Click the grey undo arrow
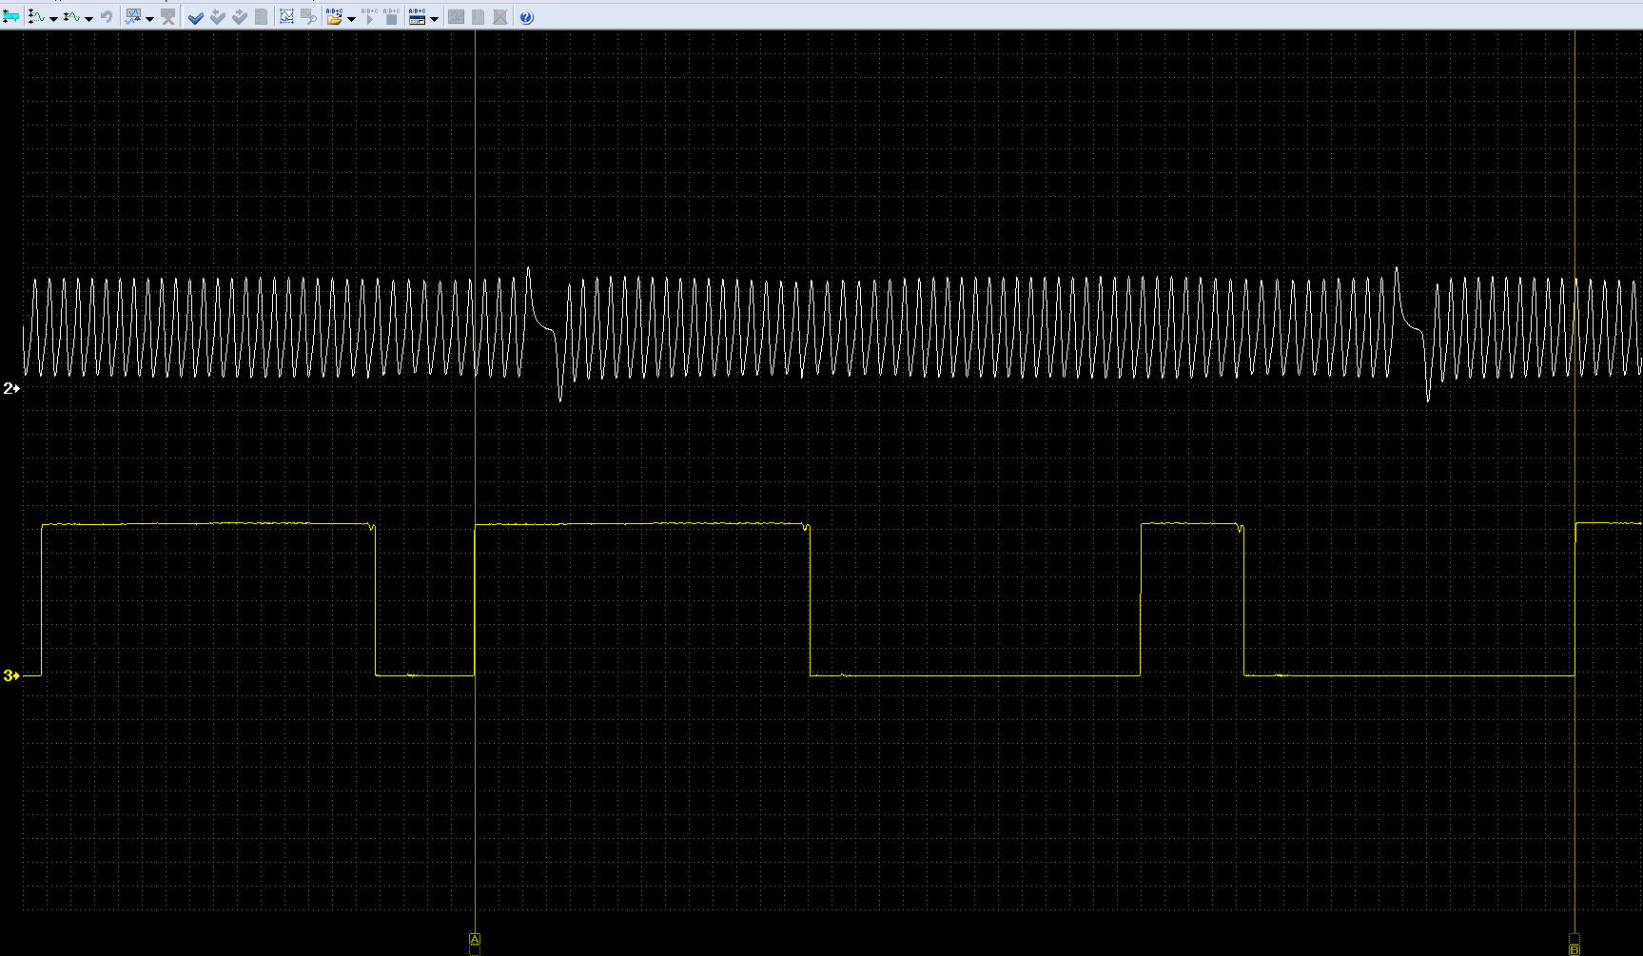1643x956 pixels. click(107, 17)
